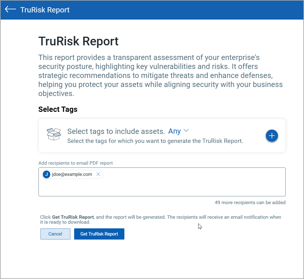
Task: Click the jdoe@example.com email text
Action: [x=72, y=174]
